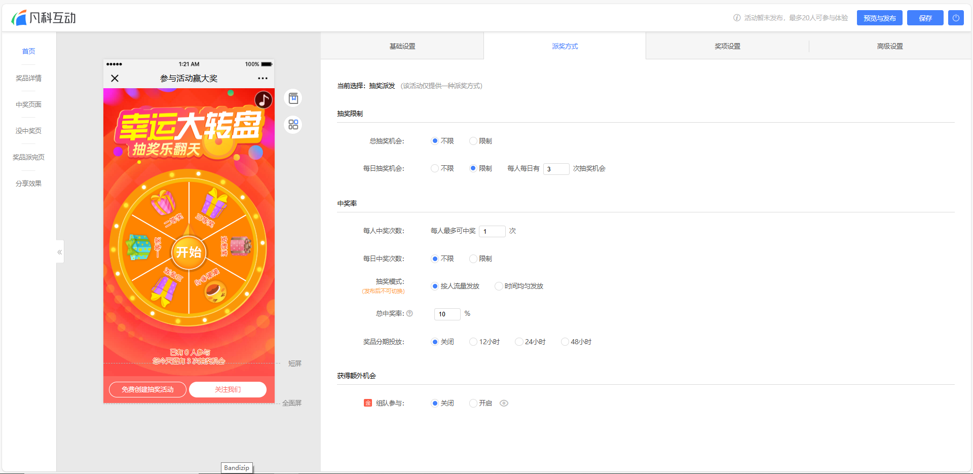Open the template library bookmark icon

click(293, 98)
